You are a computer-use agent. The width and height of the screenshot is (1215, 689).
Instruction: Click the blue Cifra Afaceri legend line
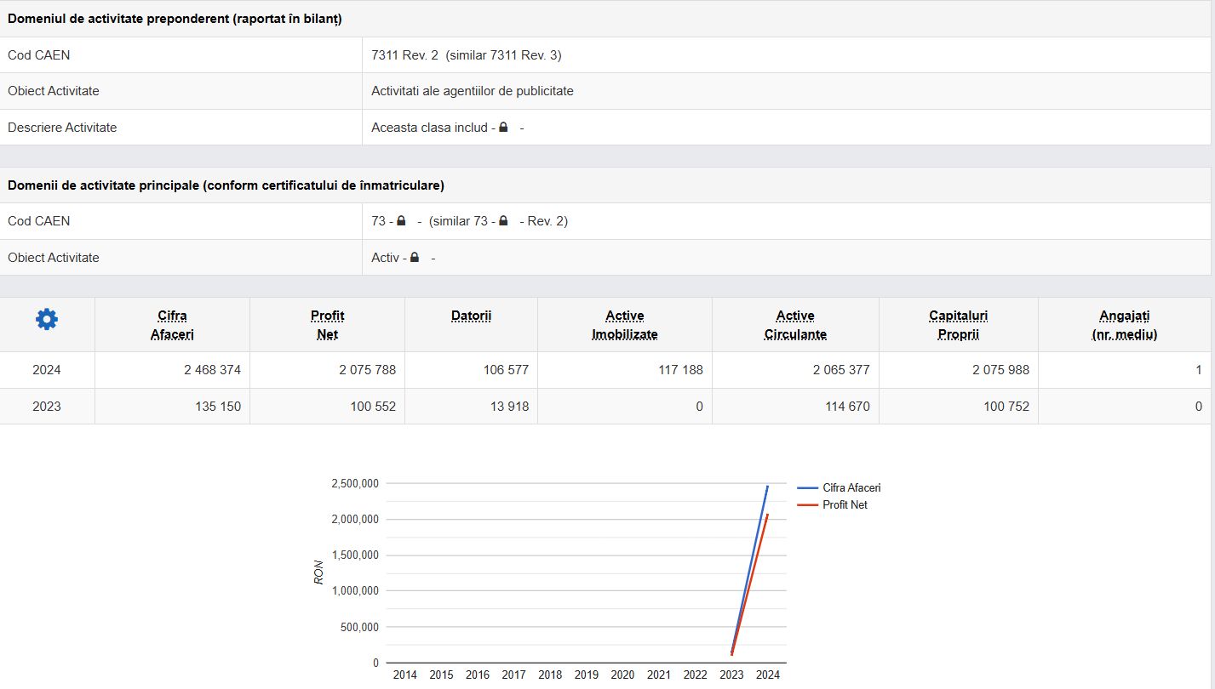point(807,488)
